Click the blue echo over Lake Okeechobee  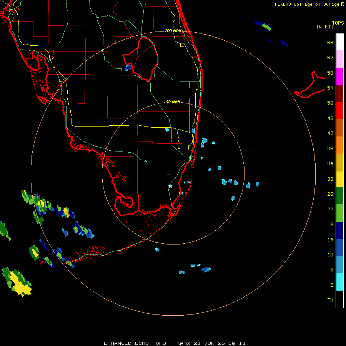[x=128, y=67]
